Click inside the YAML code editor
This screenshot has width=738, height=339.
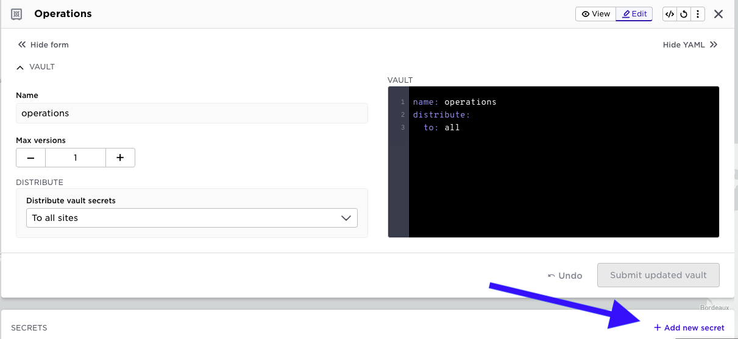click(x=563, y=183)
